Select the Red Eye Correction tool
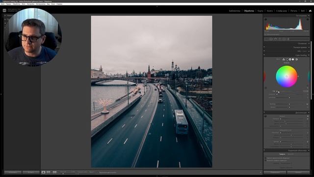Screen dimensions: 314x177 point(275,39)
